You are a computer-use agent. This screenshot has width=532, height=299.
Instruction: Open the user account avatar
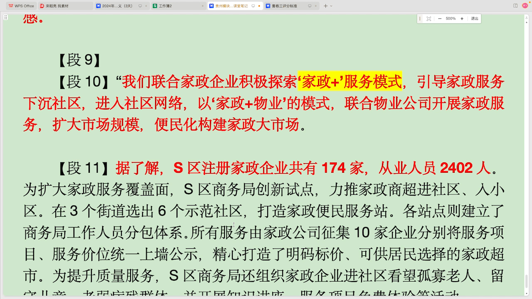(x=525, y=6)
